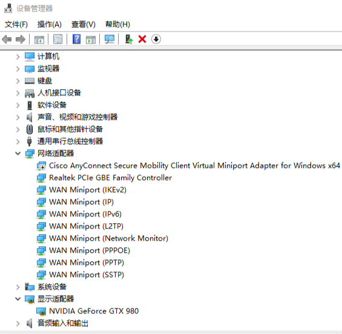Select the 显示适配器 label
This screenshot has height=334, width=342.
[56, 299]
